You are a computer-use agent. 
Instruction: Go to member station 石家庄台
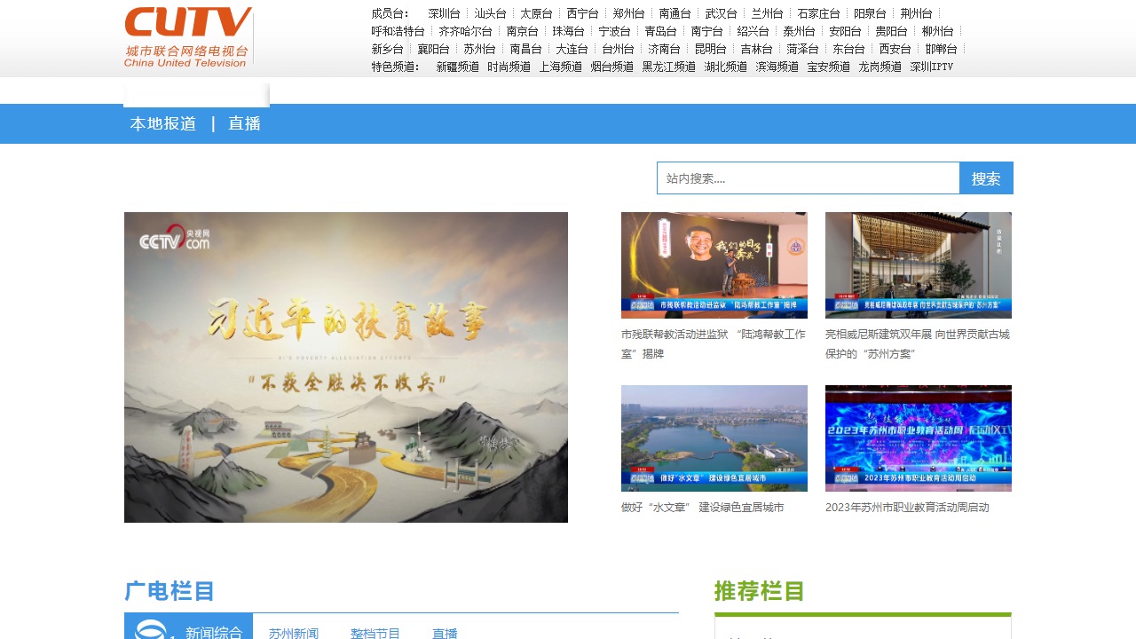point(818,13)
